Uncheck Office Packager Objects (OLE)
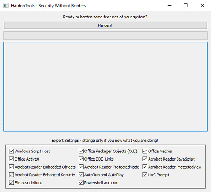The height and width of the screenshot is (192, 211). click(81, 151)
